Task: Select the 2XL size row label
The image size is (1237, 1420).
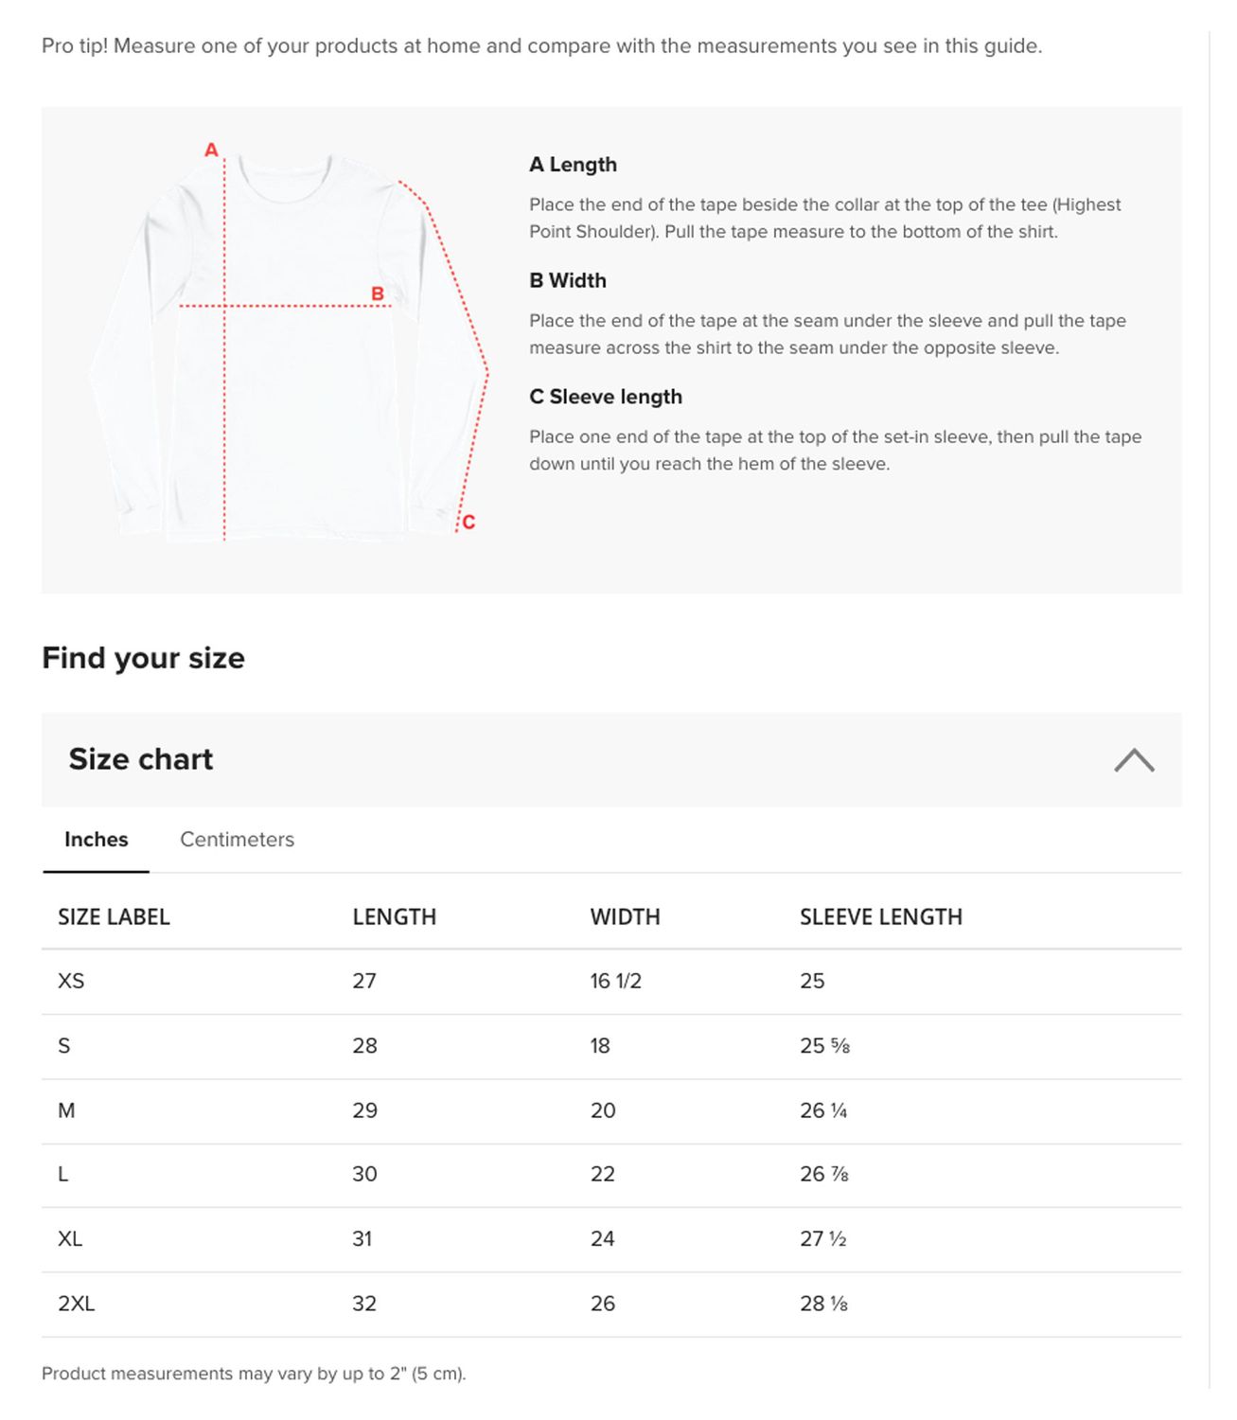Action: 76,1304
